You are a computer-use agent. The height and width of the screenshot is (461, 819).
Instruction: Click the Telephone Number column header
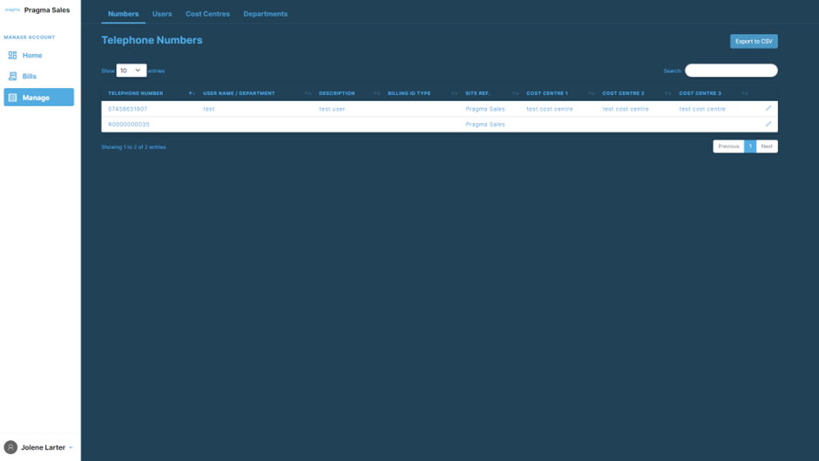136,93
